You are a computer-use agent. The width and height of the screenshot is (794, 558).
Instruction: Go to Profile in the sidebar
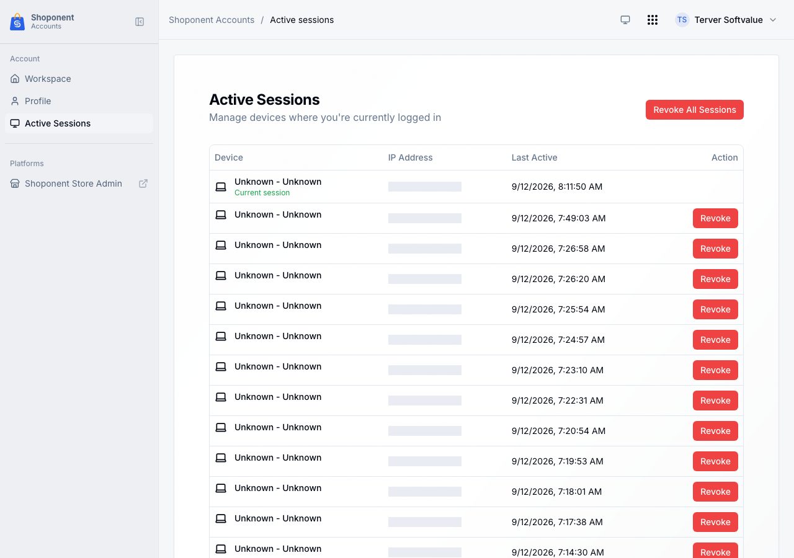click(79, 101)
